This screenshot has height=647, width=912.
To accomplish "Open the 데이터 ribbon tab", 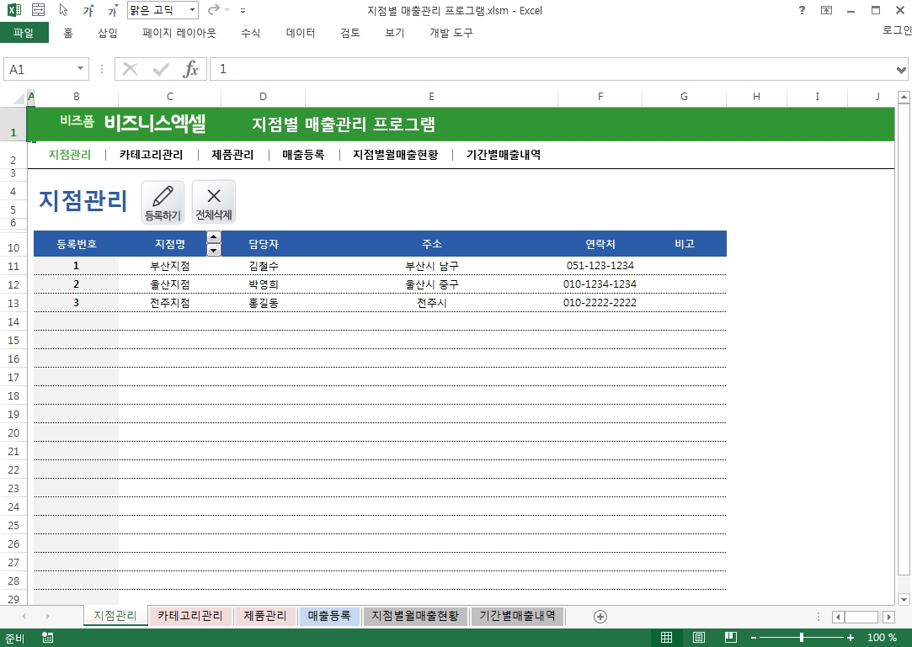I will coord(301,33).
